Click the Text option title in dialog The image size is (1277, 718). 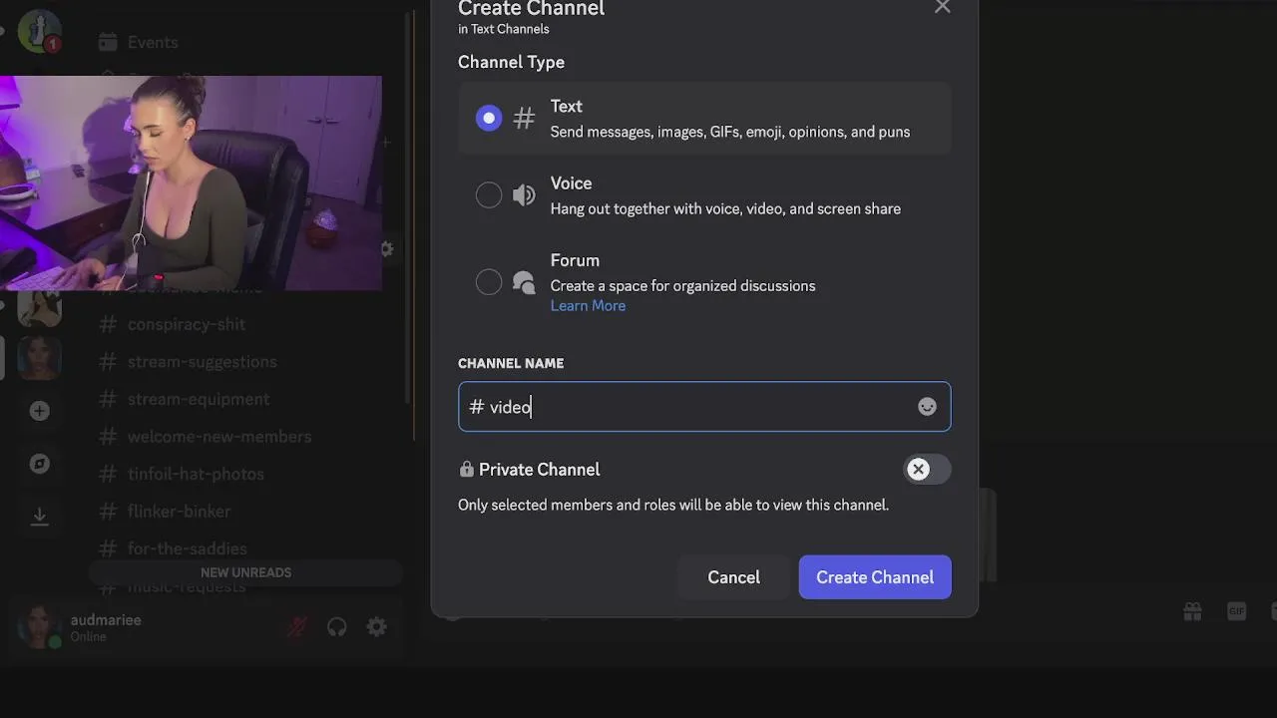[566, 107]
